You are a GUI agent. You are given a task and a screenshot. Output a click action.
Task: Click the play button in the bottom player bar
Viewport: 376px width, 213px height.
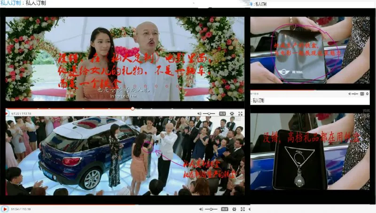coord(5,209)
